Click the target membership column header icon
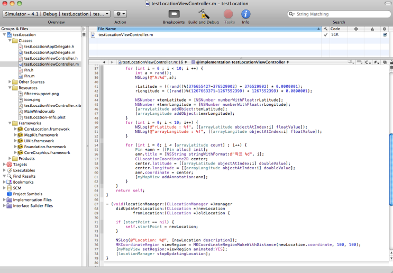The height and width of the screenshot is (273, 393). (x=385, y=29)
